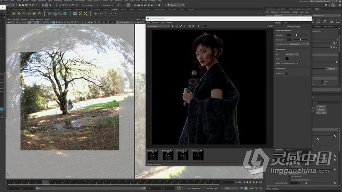Viewport: 342px width, 192px height.
Task: Switch to the Poly Modeling shelf tab
Action: [34, 10]
